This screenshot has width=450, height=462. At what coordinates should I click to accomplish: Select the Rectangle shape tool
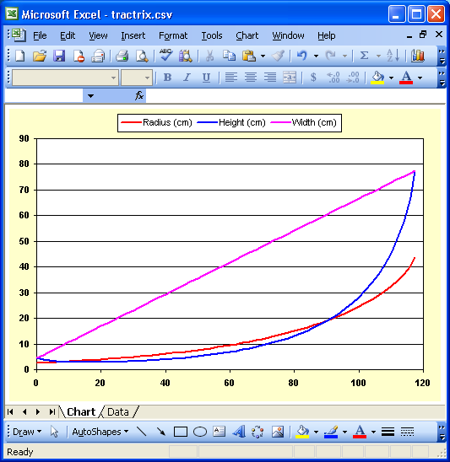181,432
